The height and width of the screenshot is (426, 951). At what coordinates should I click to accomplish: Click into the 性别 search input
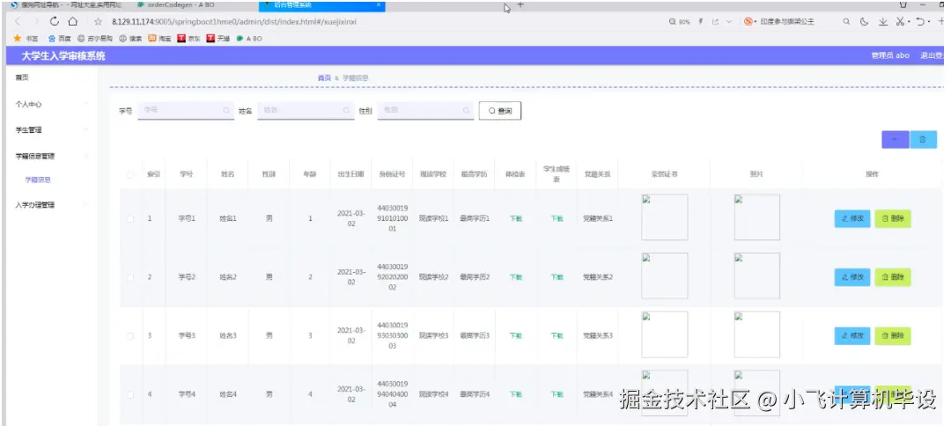(426, 111)
